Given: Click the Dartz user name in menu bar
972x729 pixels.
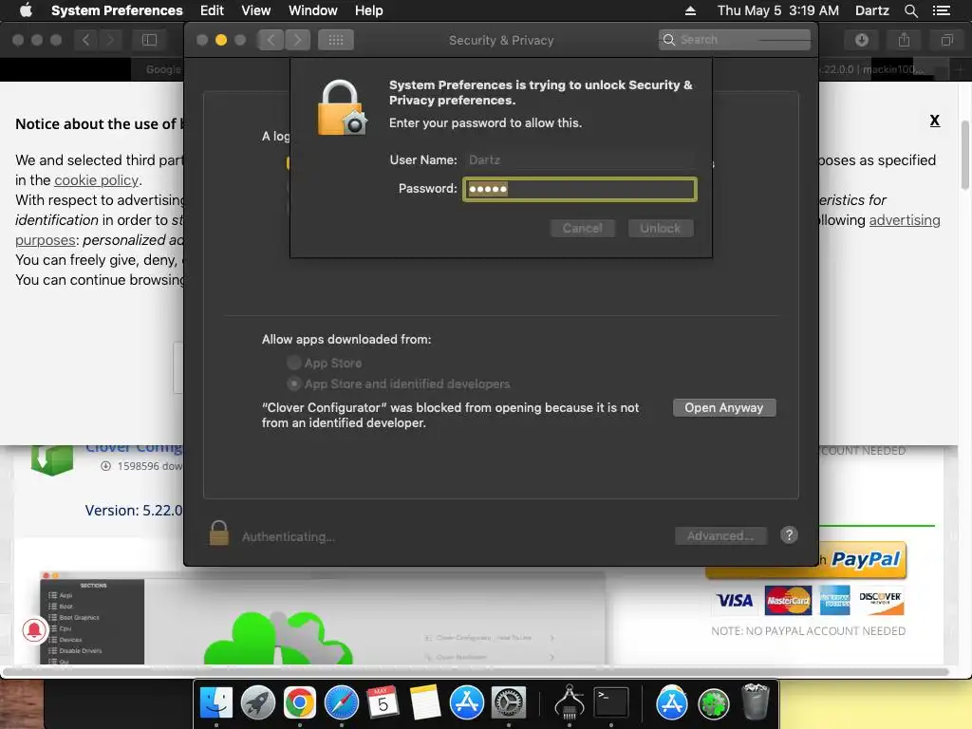Looking at the screenshot, I should [x=871, y=10].
